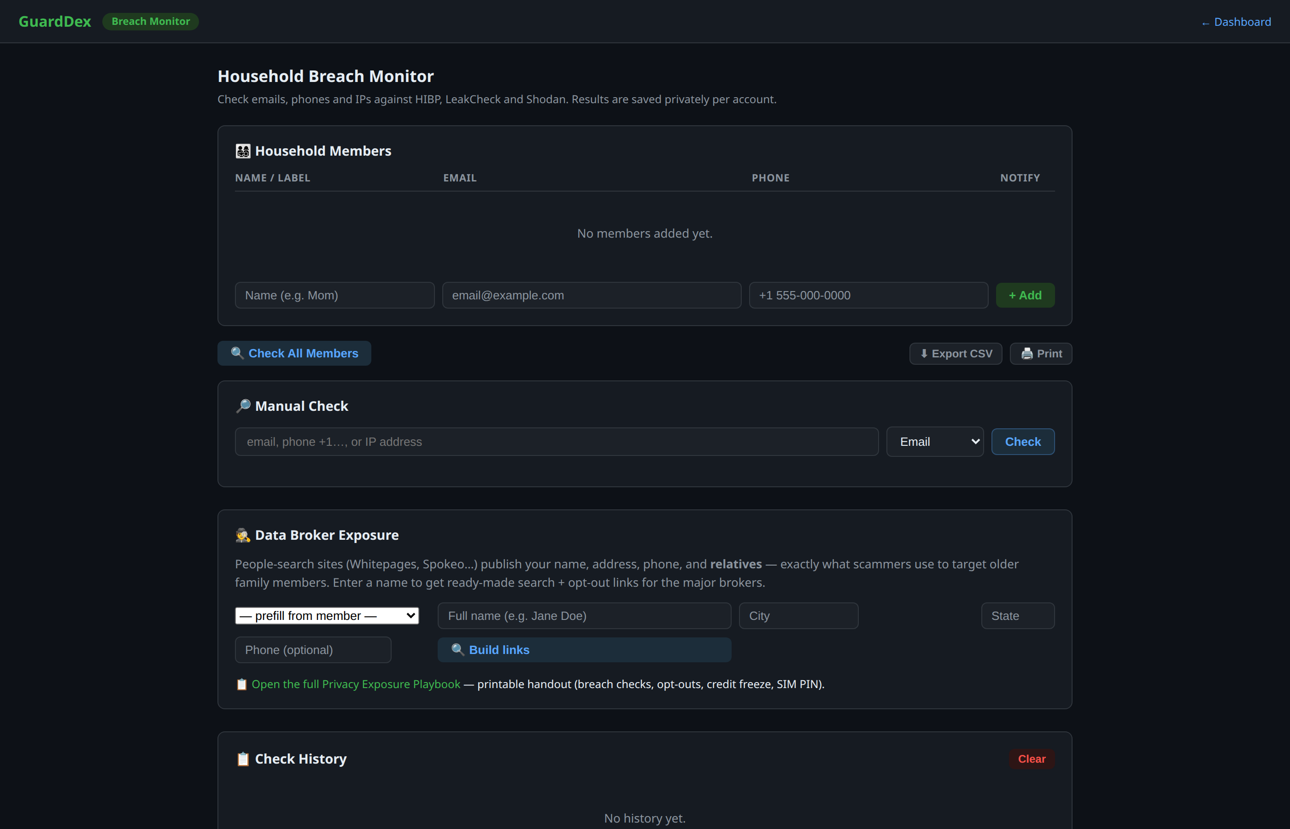Open the full Privacy Exposure Playbook
The image size is (1290, 829).
[x=356, y=684]
